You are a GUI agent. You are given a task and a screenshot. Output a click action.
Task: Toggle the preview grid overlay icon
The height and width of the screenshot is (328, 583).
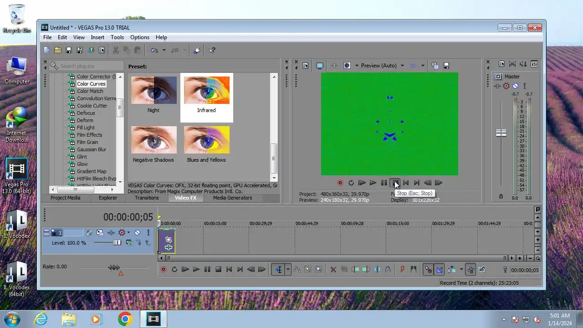(413, 66)
